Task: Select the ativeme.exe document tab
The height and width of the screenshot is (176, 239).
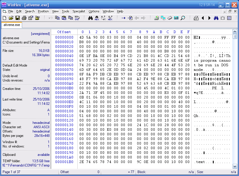Action: 12,25
